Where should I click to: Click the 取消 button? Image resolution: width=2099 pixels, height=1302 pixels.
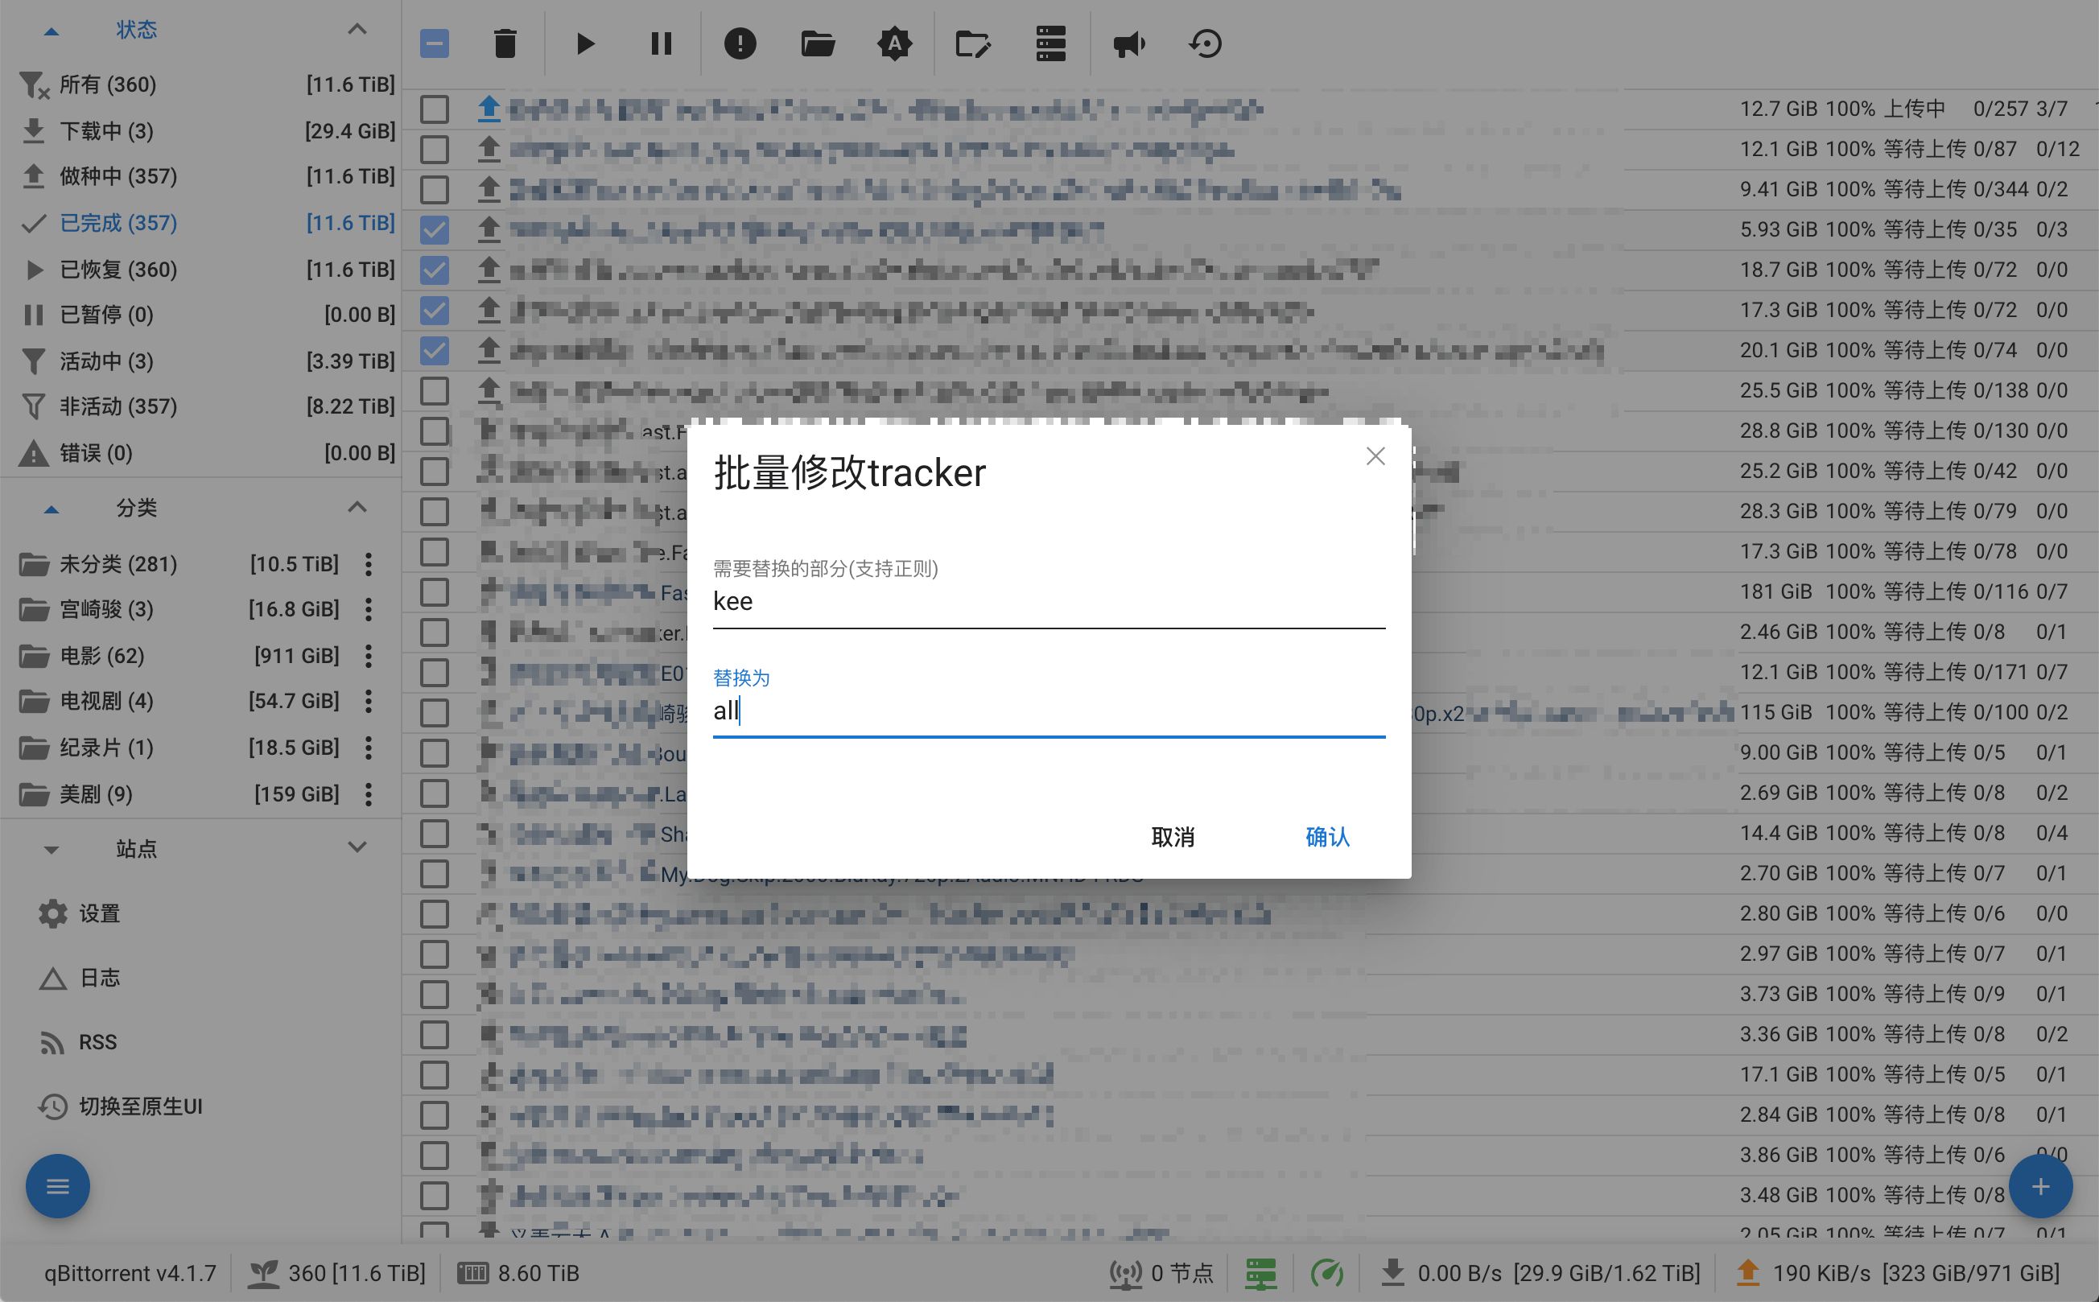click(x=1173, y=836)
